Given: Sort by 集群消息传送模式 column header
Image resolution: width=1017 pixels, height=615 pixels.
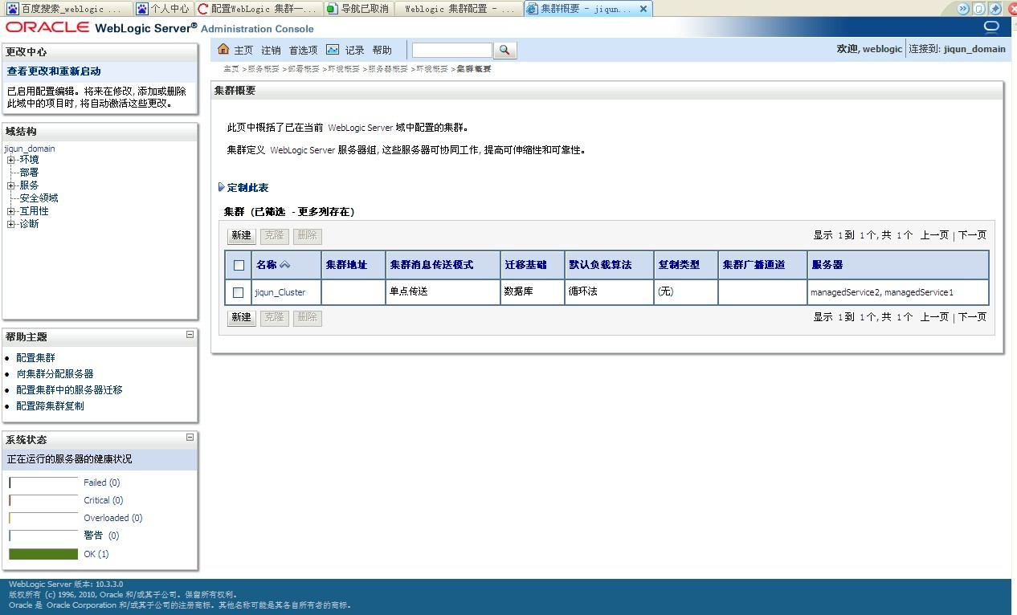Looking at the screenshot, I should 431,265.
